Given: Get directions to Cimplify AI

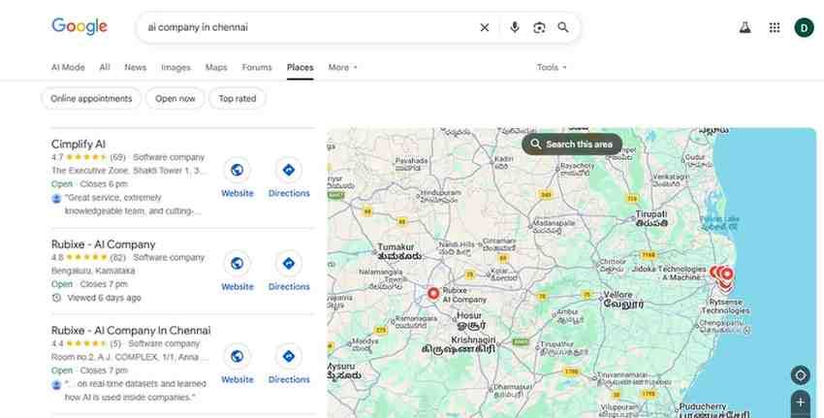Looking at the screenshot, I should (289, 170).
